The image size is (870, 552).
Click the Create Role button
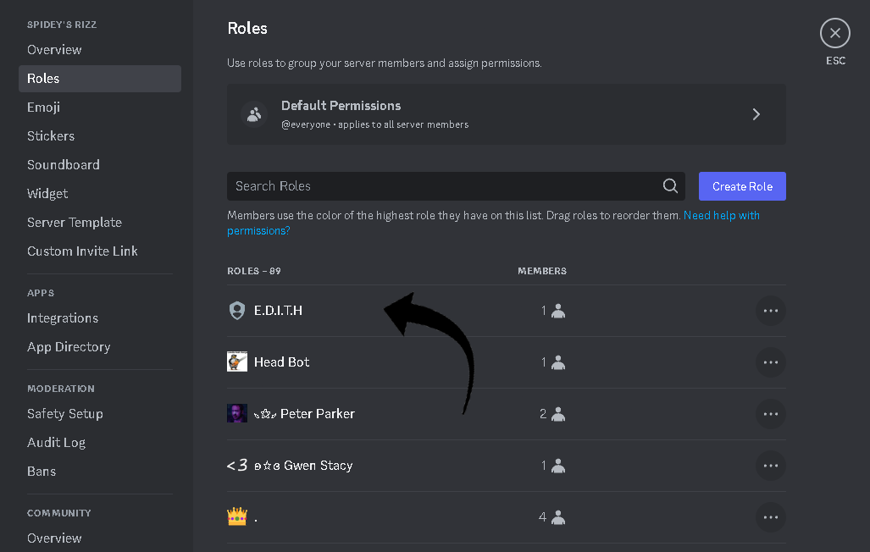click(x=742, y=186)
